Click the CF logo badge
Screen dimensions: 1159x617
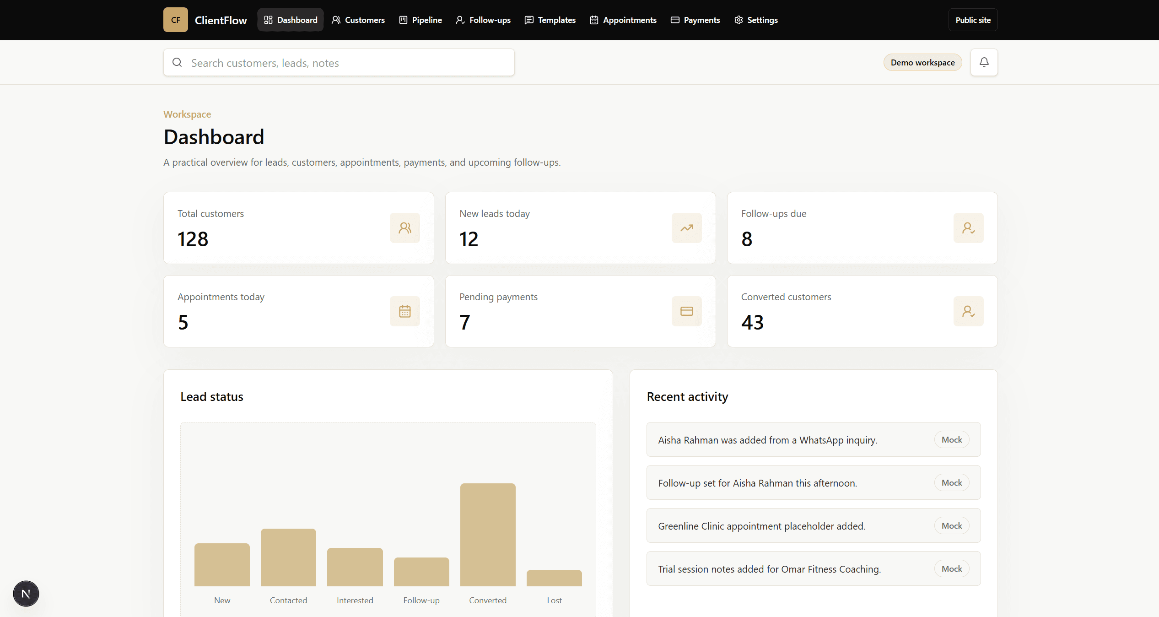click(176, 20)
